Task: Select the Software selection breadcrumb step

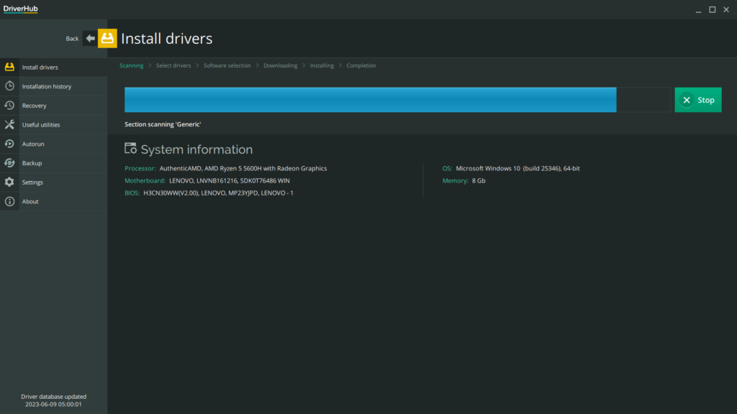Action: (x=227, y=65)
